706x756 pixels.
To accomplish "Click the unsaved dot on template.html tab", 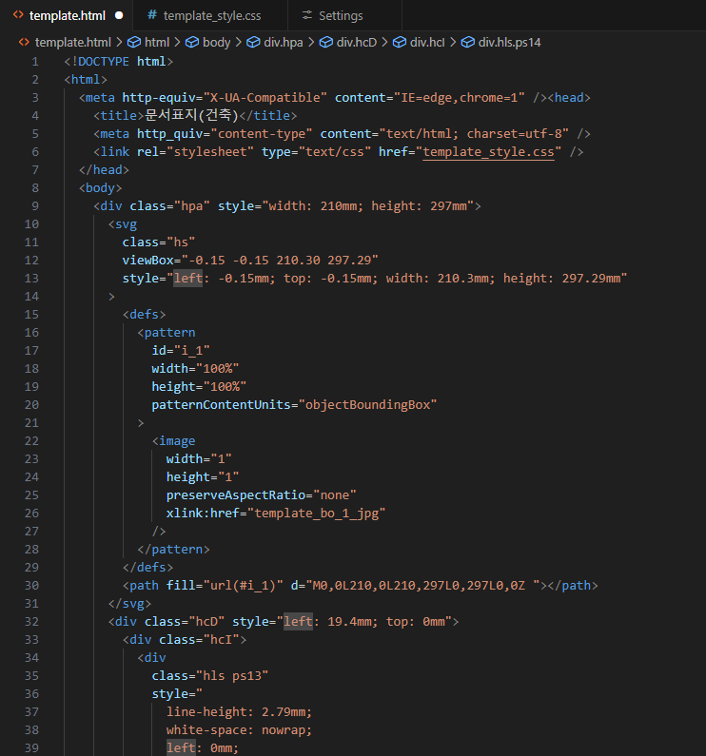I will click(x=119, y=15).
